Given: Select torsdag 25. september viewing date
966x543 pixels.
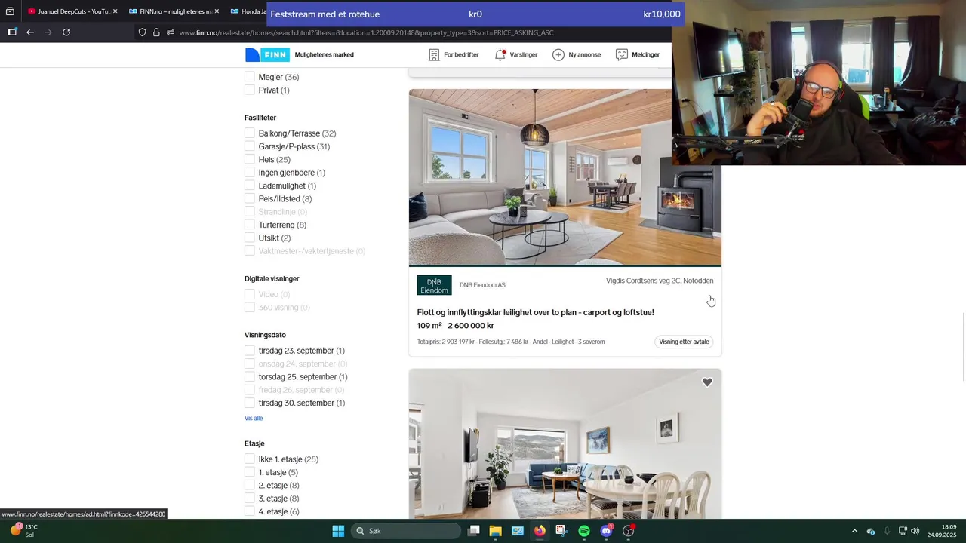Looking at the screenshot, I should (250, 376).
